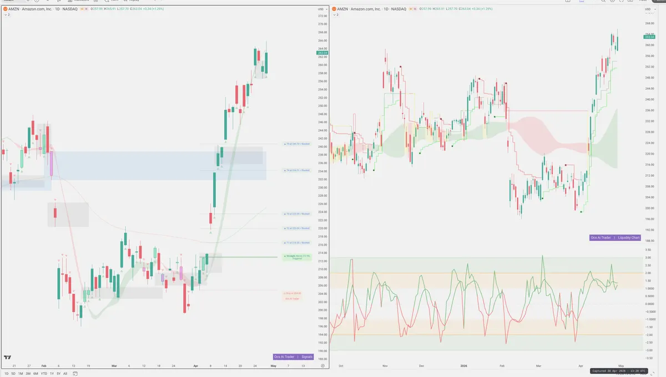Click 3.00 on the oscillator scale
666x377 pixels.
[648, 257]
